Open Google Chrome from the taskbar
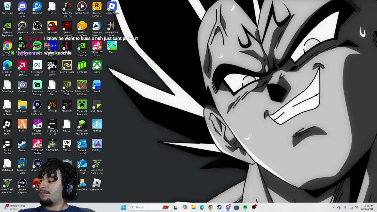The width and height of the screenshot is (377, 212). [x=210, y=207]
